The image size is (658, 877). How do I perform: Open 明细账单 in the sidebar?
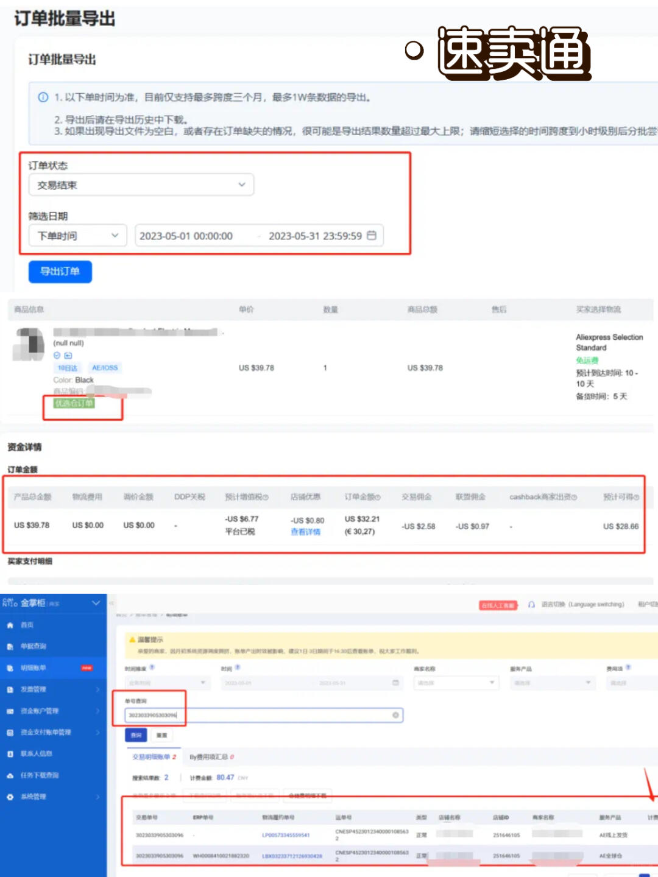pyautogui.click(x=53, y=668)
